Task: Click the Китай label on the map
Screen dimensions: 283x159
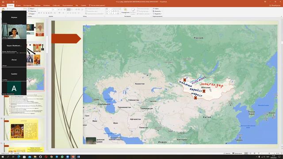Action: tap(207, 117)
